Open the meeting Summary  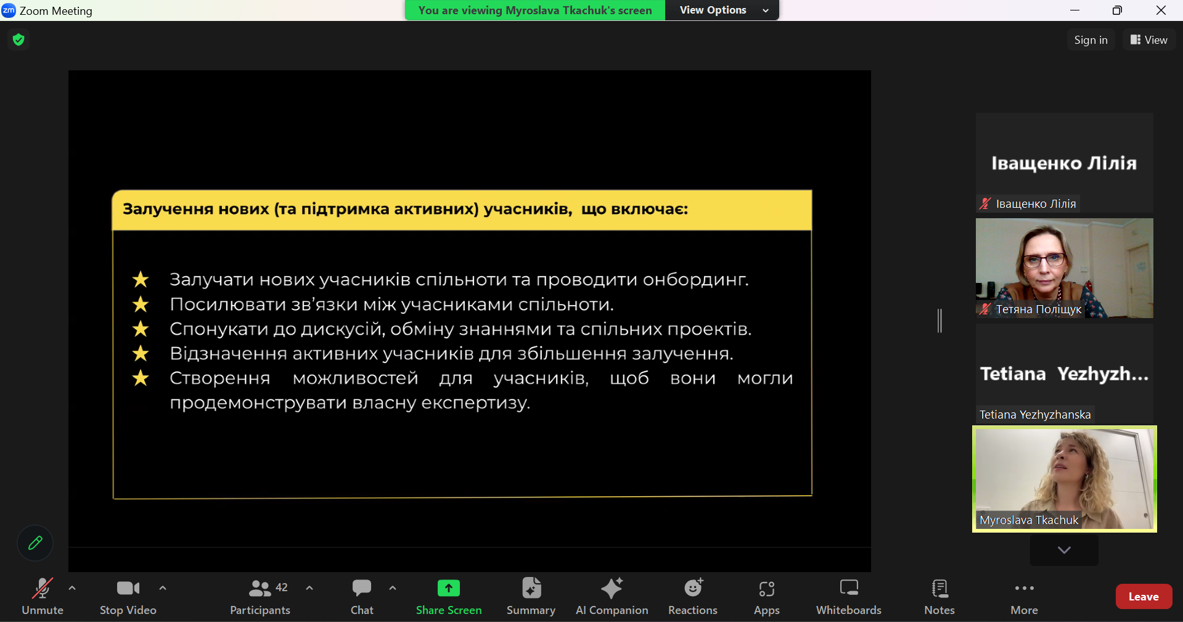coord(531,589)
